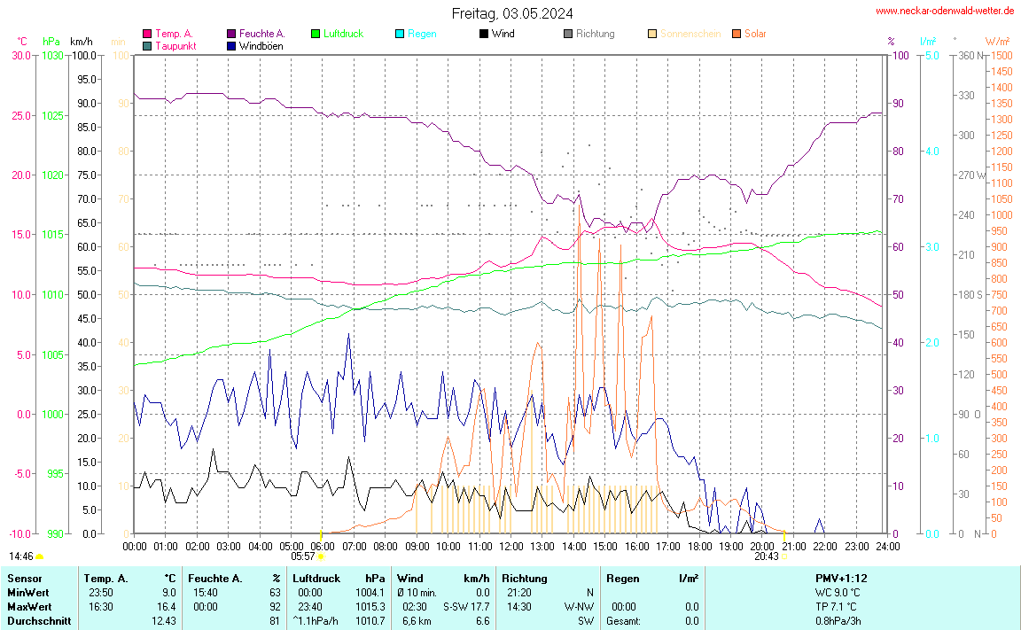Click the sunrise icon next to 05:57
1021x630 pixels.
click(320, 556)
